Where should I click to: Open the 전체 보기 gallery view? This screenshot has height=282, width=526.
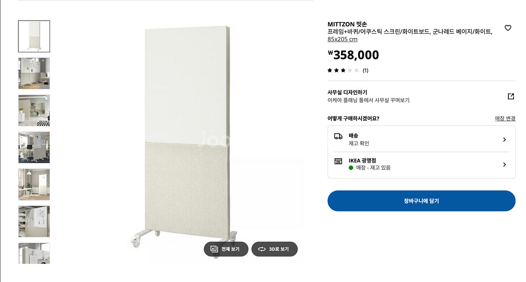(x=226, y=249)
